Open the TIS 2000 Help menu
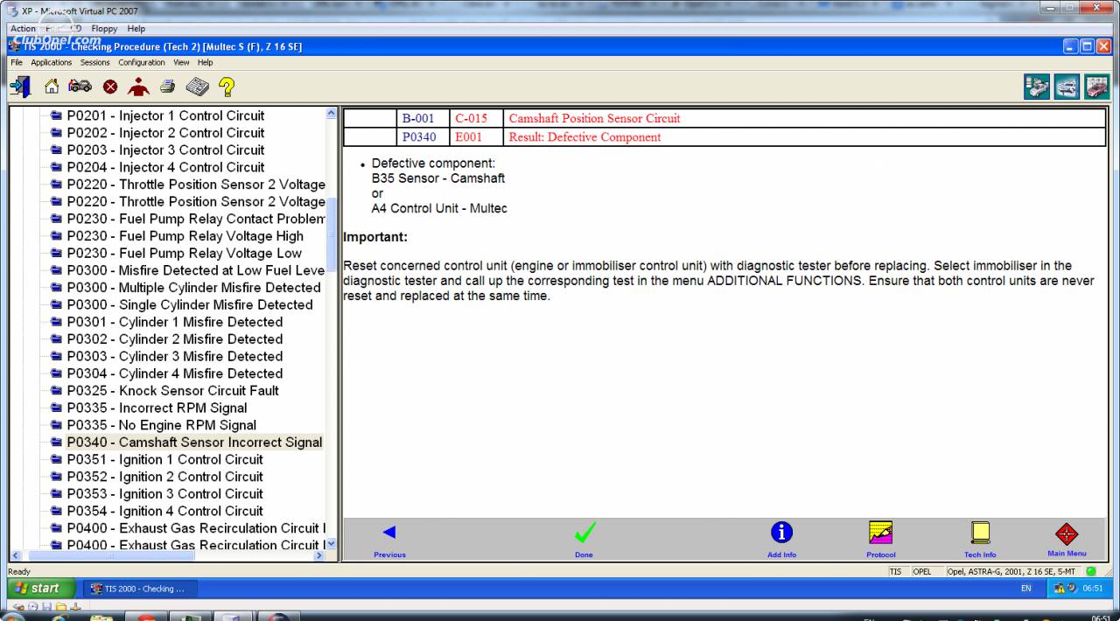 pyautogui.click(x=205, y=62)
